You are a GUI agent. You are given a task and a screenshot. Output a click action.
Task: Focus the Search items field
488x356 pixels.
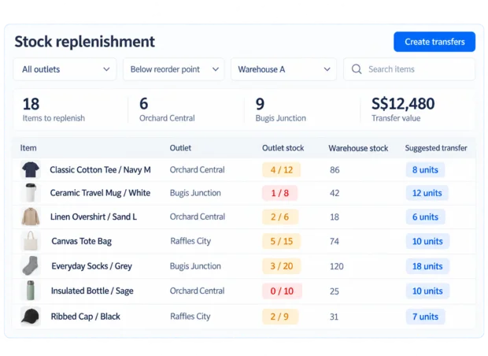tap(409, 69)
